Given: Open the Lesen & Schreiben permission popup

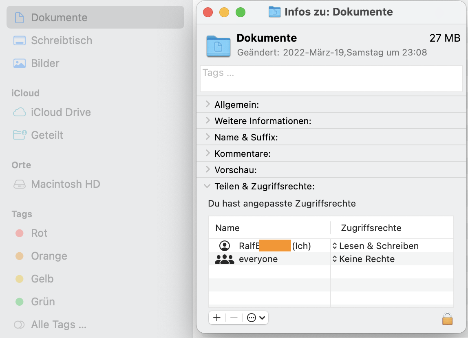Looking at the screenshot, I should [375, 246].
